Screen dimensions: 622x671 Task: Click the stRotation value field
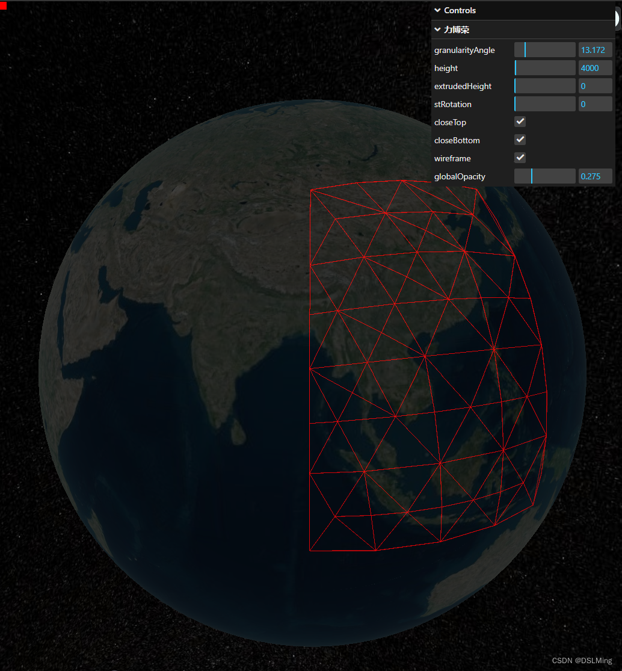point(595,104)
